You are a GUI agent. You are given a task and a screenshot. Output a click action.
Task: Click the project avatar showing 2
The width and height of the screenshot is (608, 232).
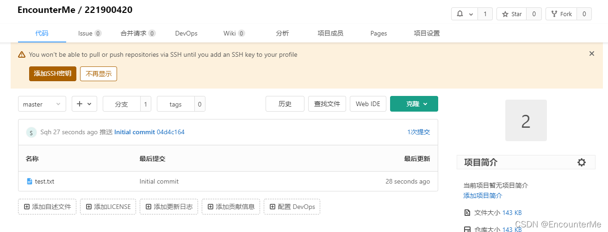pyautogui.click(x=526, y=120)
